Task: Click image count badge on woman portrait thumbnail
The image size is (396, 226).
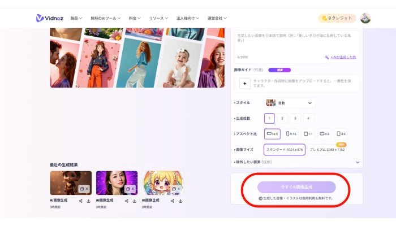Action: (x=130, y=189)
